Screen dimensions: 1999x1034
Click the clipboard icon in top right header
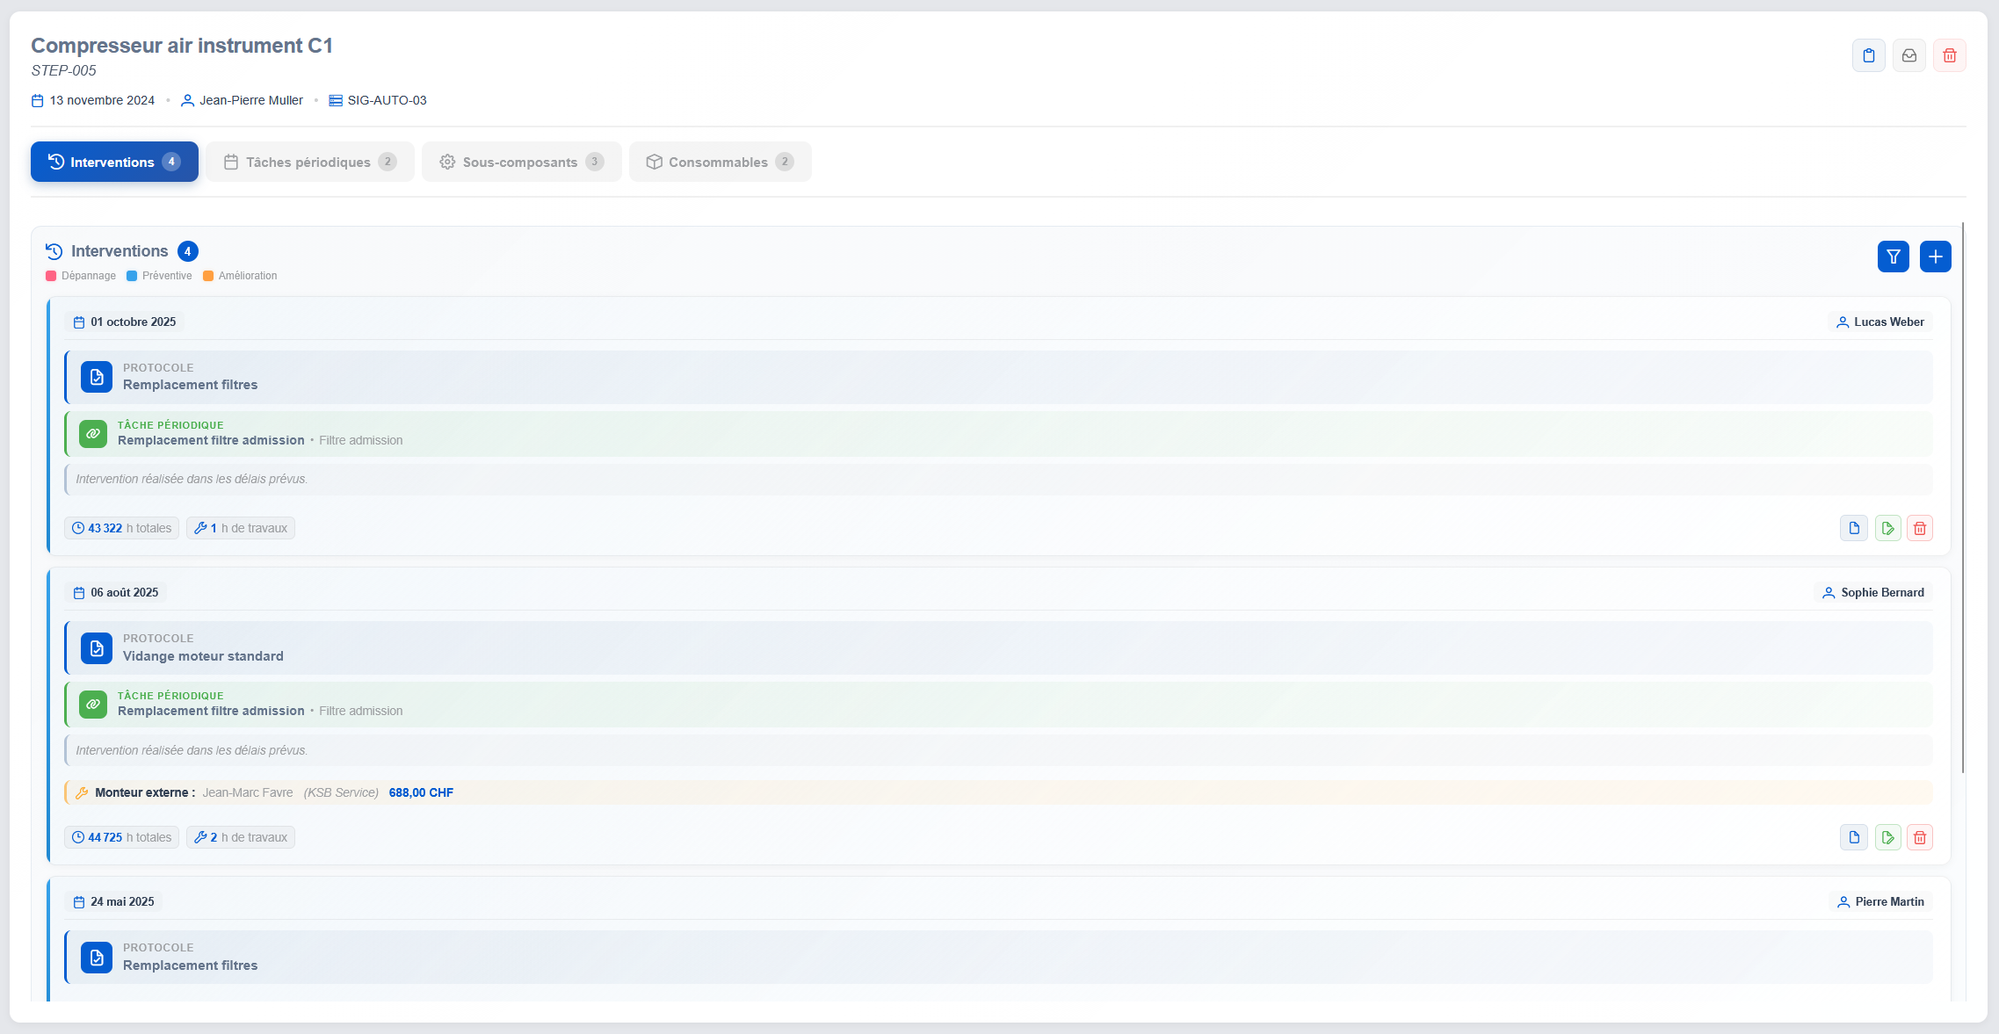(1868, 55)
